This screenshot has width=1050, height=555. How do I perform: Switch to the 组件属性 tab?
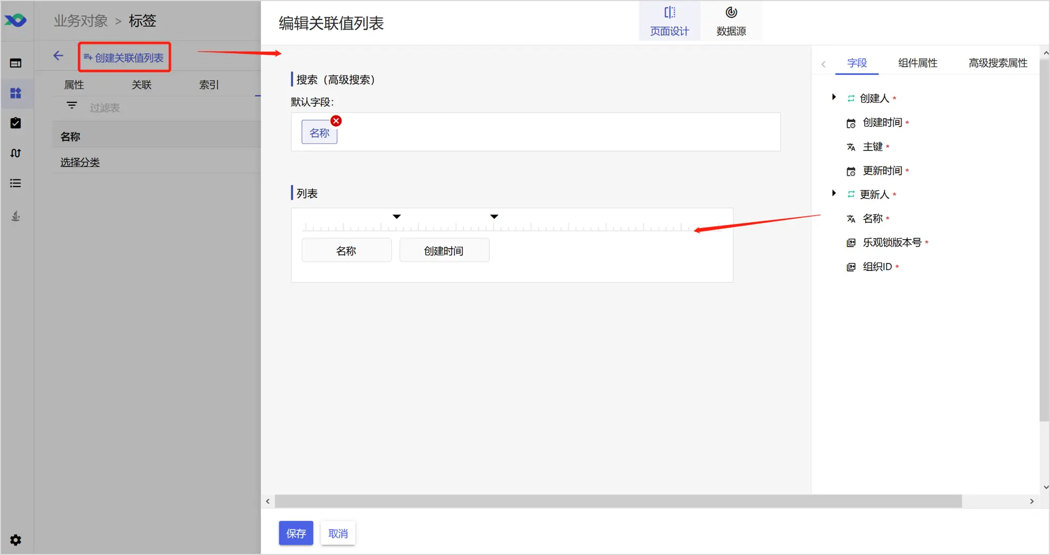pyautogui.click(x=917, y=63)
